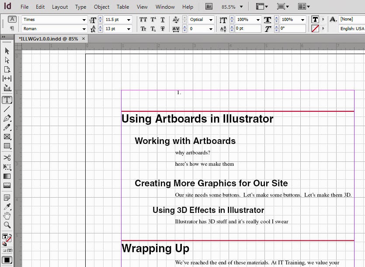The height and width of the screenshot is (267, 365).
Task: Expand the Tools panel with double arrows
Action: coord(3,37)
